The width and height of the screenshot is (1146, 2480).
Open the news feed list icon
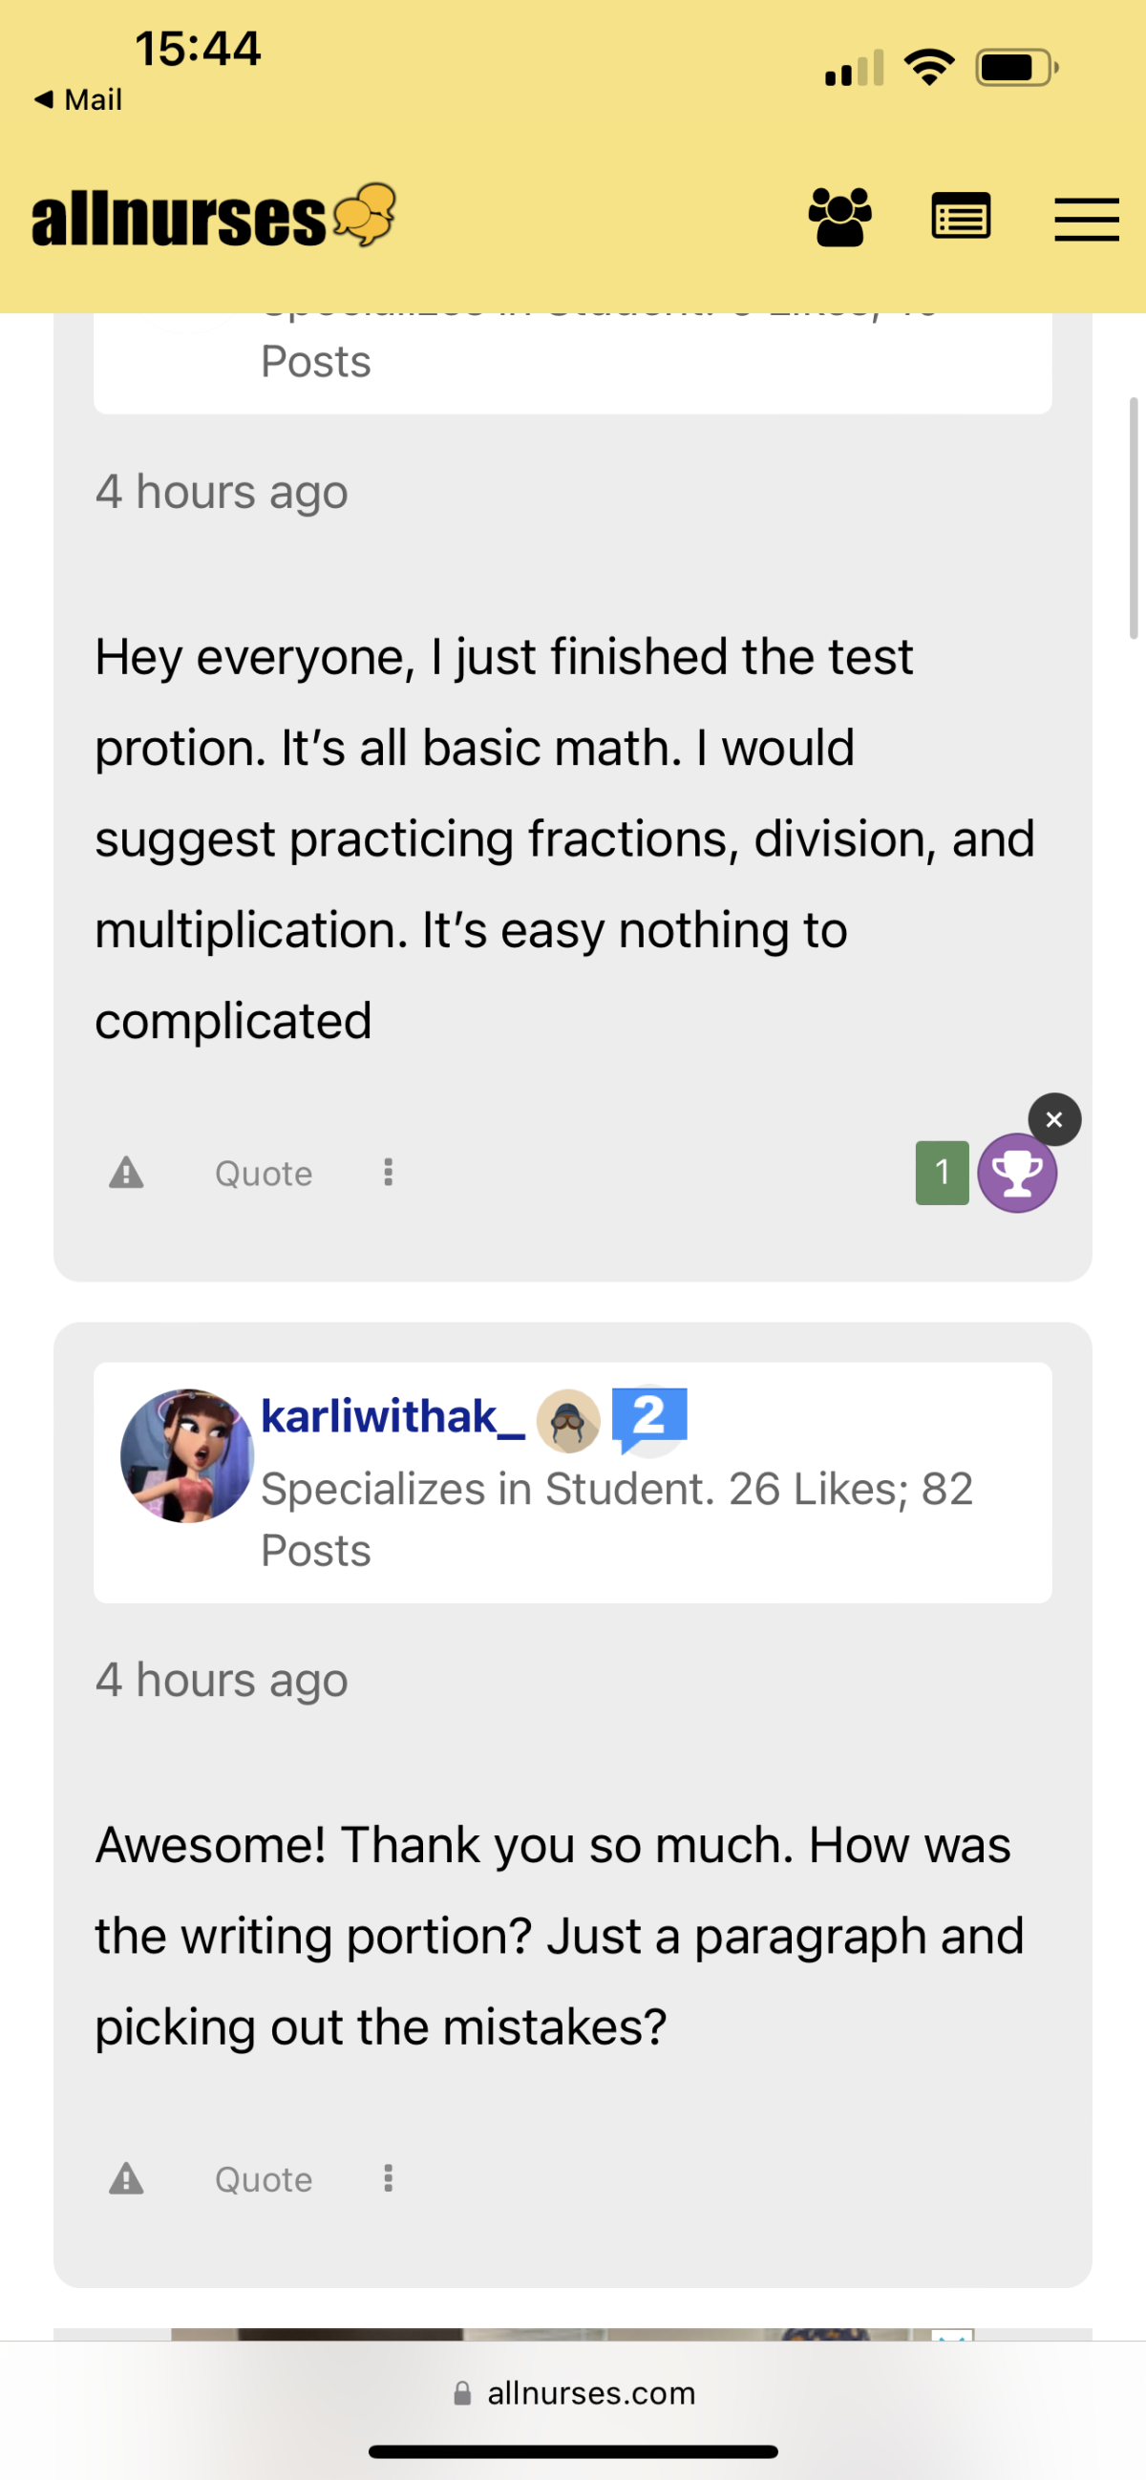pos(961,217)
